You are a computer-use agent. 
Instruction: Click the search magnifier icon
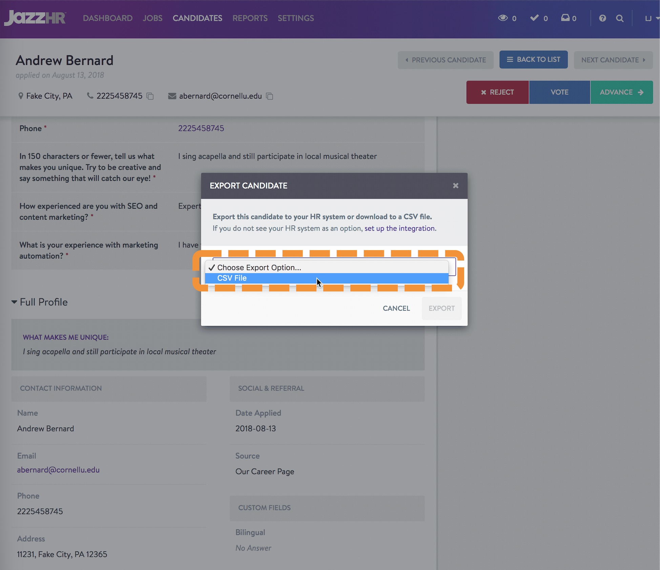(x=620, y=18)
